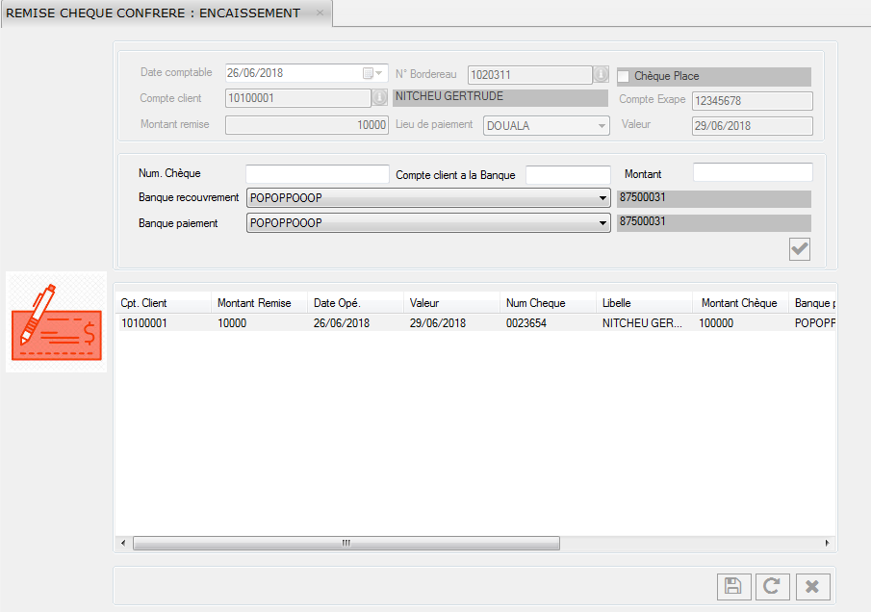This screenshot has height=612, width=871.
Task: Click the save floppy disk icon
Action: click(732, 587)
